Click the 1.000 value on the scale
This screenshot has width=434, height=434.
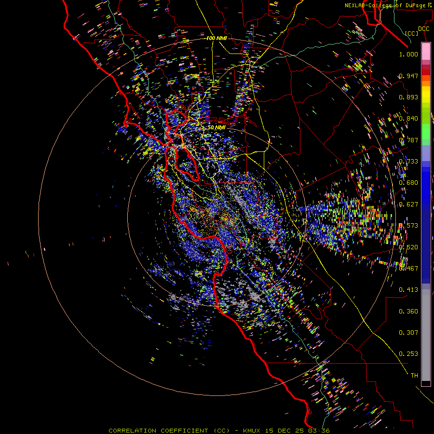(408, 54)
